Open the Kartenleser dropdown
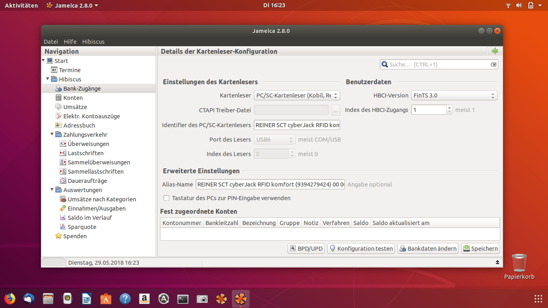 [297, 95]
